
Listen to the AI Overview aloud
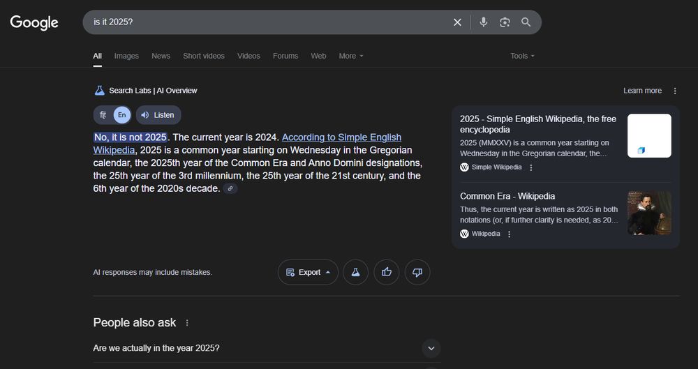158,115
